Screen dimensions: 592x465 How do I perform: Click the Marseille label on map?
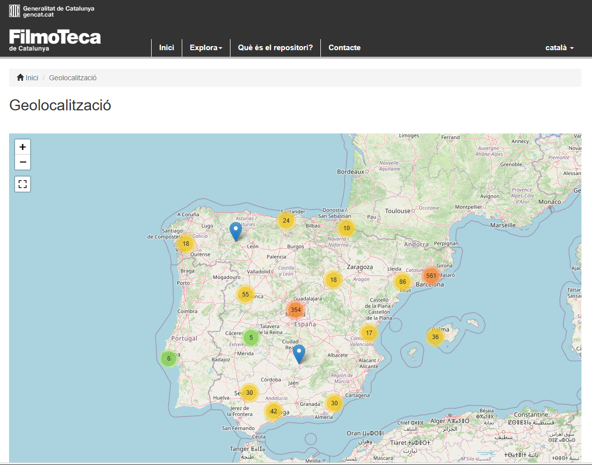pyautogui.click(x=503, y=225)
